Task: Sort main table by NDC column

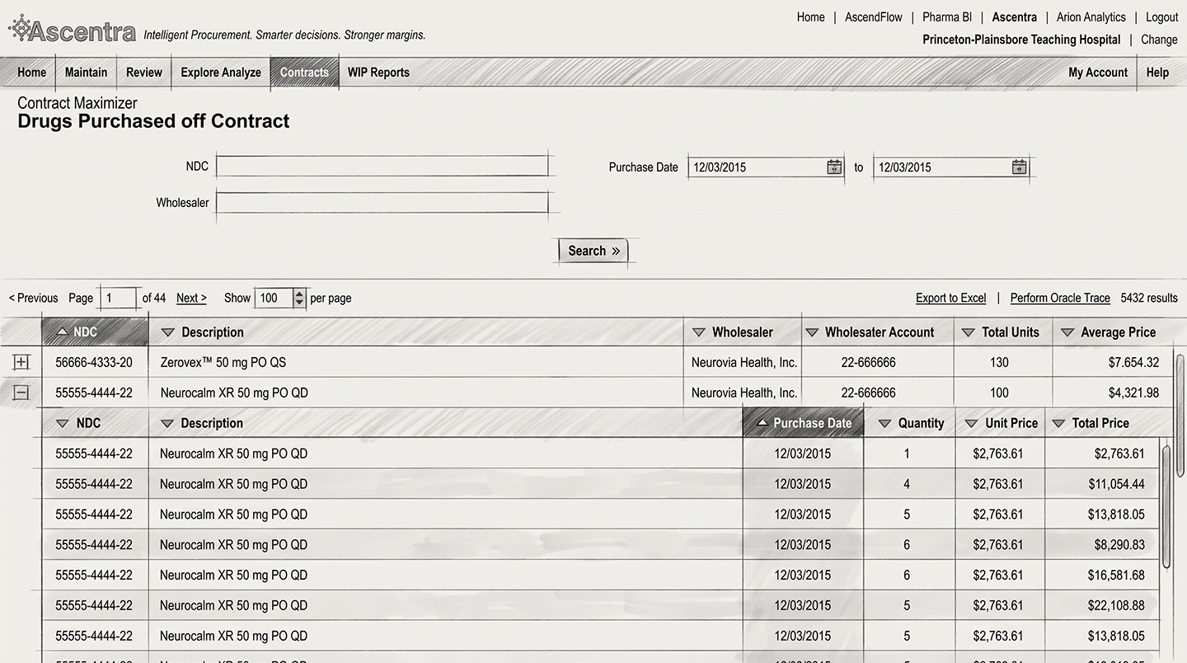Action: [95, 332]
